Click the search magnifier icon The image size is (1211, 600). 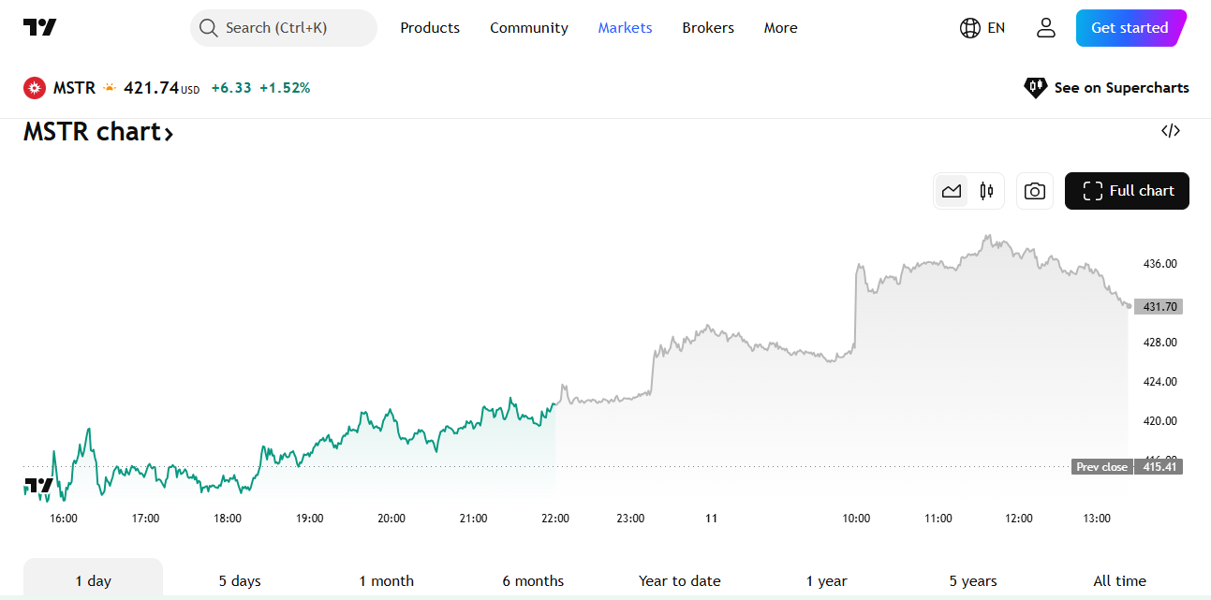point(208,28)
